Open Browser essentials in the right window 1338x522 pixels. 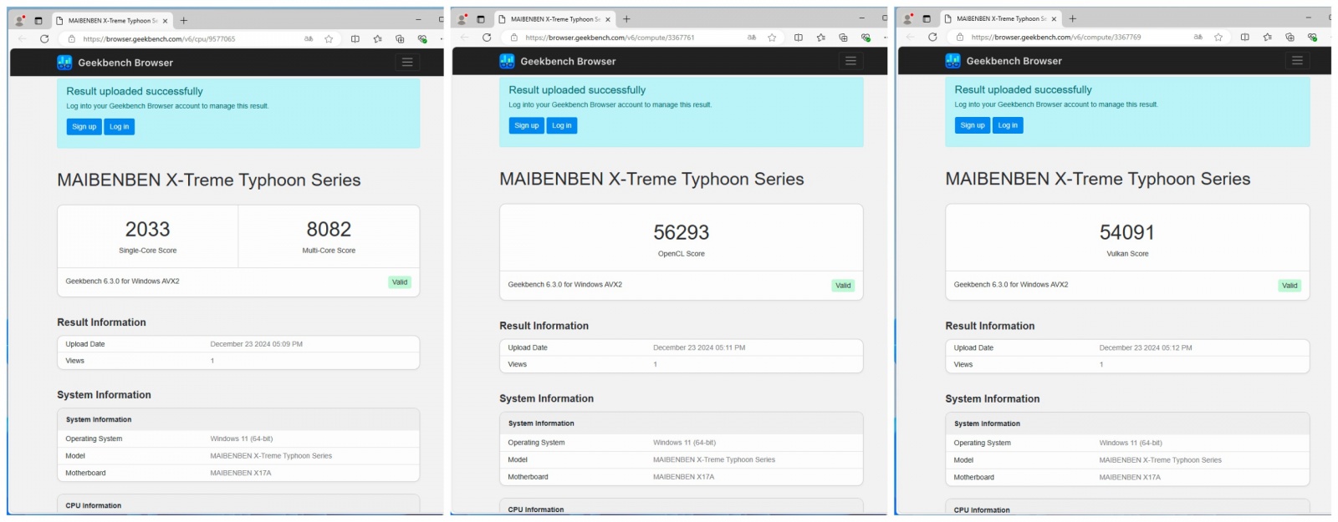coord(1312,38)
